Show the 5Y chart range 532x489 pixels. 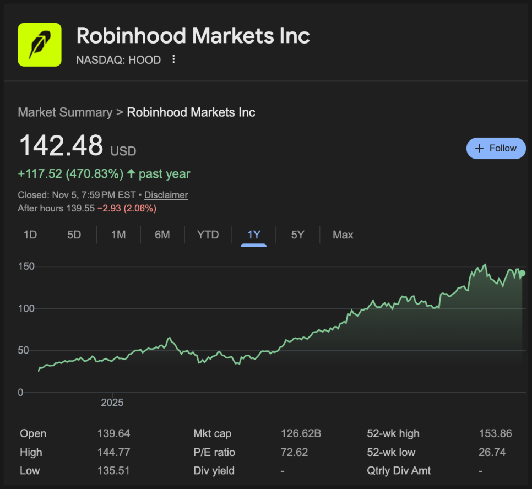tap(298, 235)
